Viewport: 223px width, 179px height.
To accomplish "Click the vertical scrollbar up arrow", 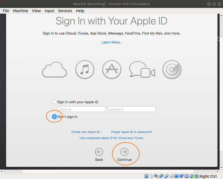I will pyautogui.click(x=221, y=15).
